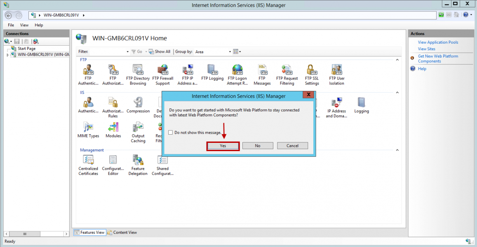
Task: Click the Filter text input
Action: click(108, 52)
